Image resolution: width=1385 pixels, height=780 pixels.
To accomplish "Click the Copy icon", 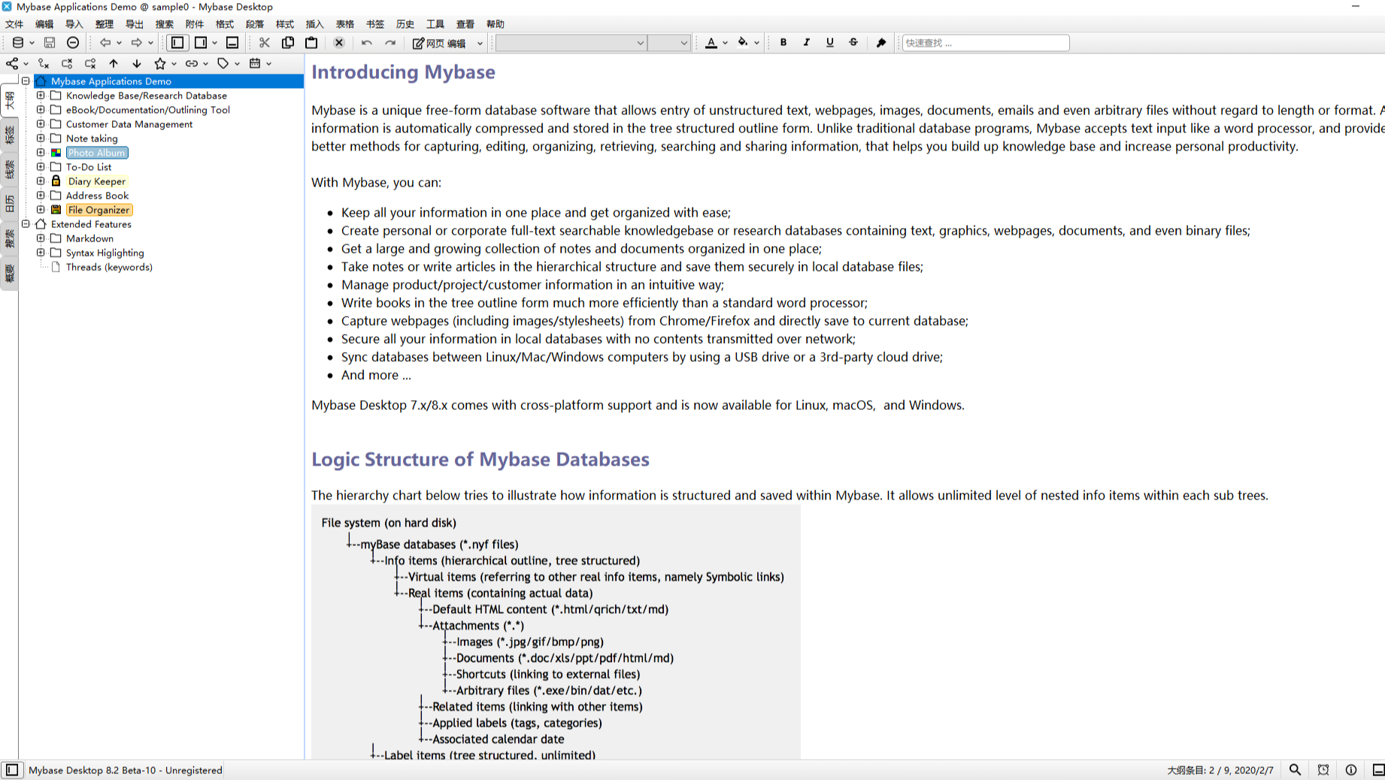I will pyautogui.click(x=288, y=43).
